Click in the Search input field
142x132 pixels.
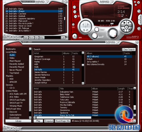(x=81, y=49)
